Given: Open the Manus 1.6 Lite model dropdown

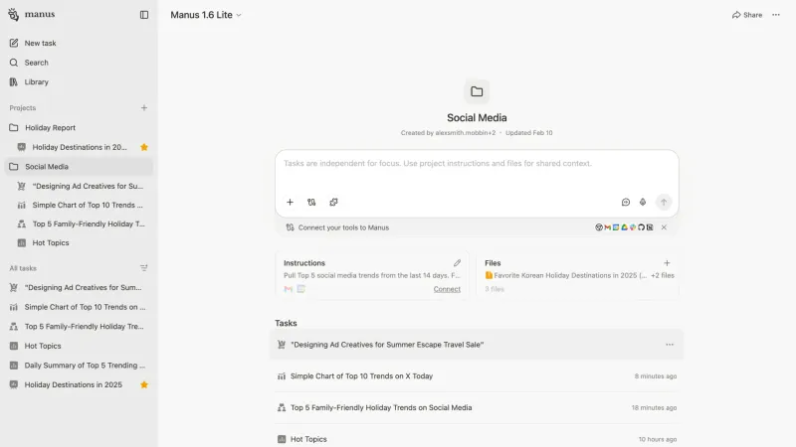Looking at the screenshot, I should point(206,15).
